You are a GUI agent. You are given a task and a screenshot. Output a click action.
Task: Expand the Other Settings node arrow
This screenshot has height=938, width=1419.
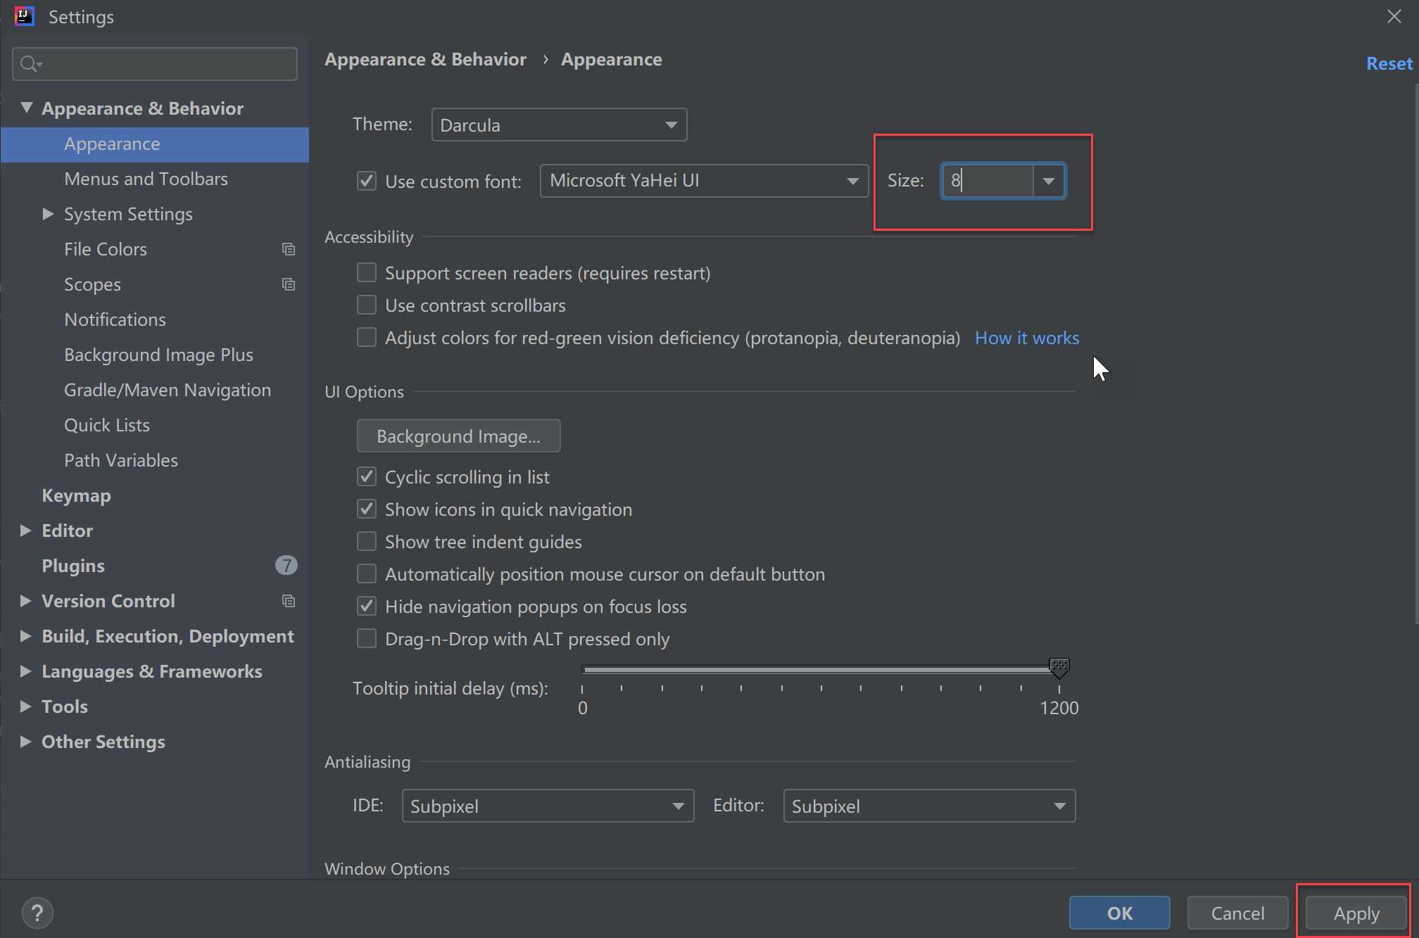[25, 741]
